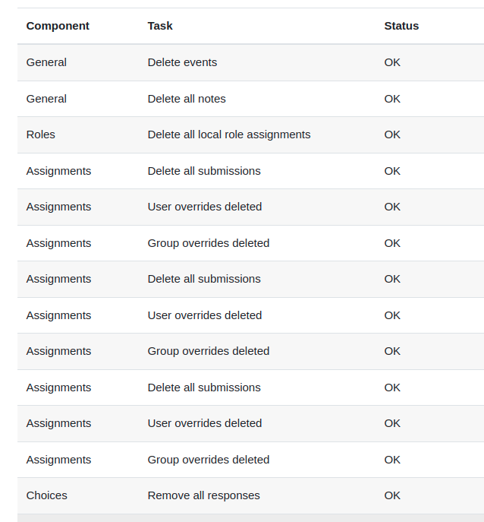Select OK status in the Roles row

coord(392,134)
